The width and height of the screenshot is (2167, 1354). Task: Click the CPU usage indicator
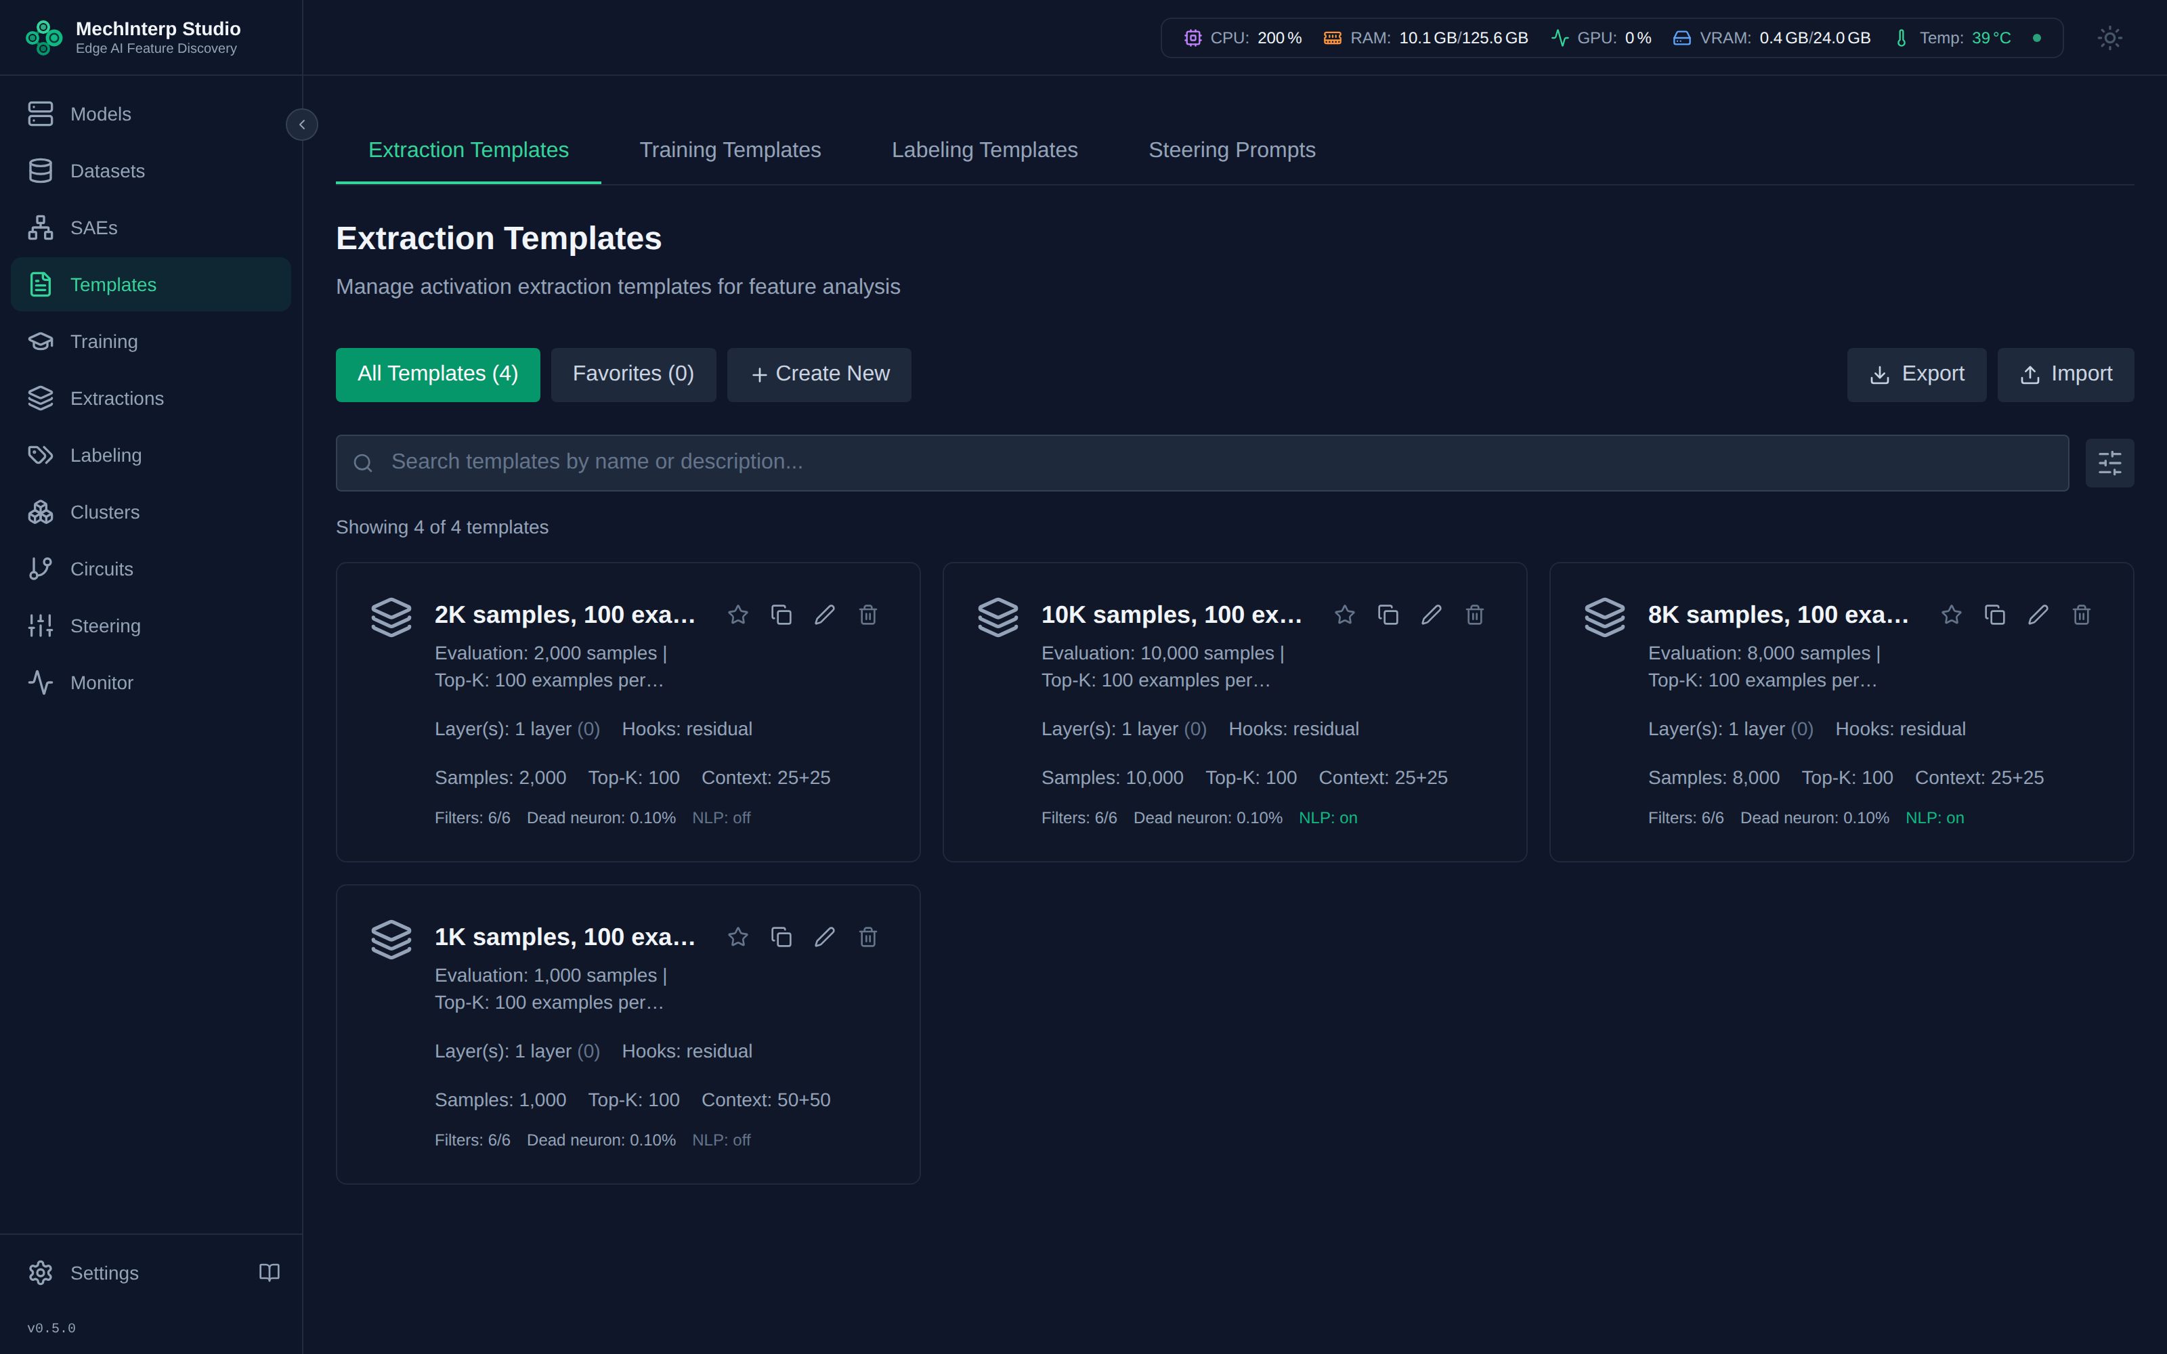1243,38
